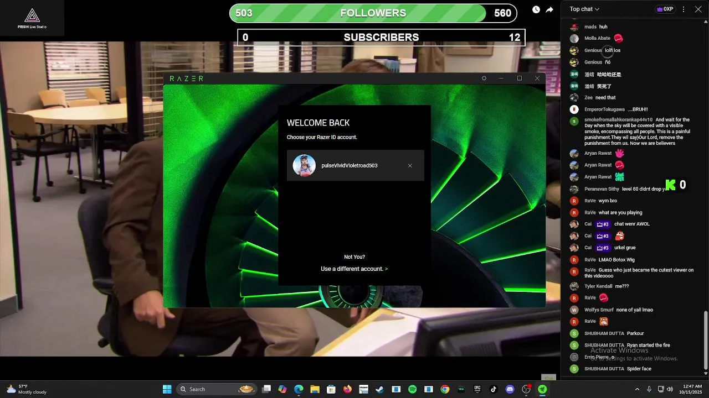Click the Watch Later clock icon

point(536,9)
